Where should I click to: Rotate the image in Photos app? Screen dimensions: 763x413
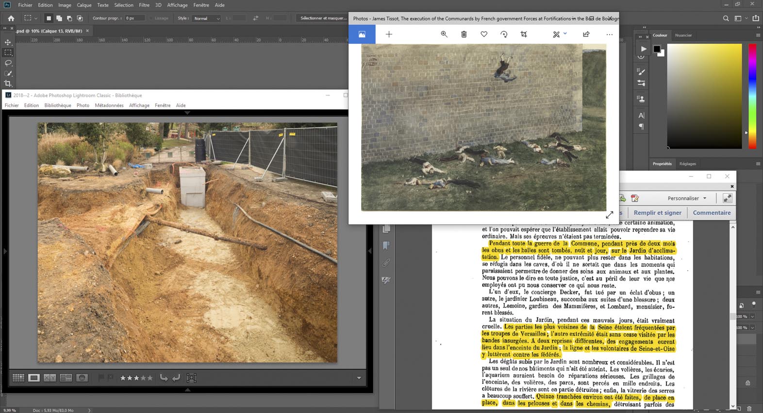(504, 34)
